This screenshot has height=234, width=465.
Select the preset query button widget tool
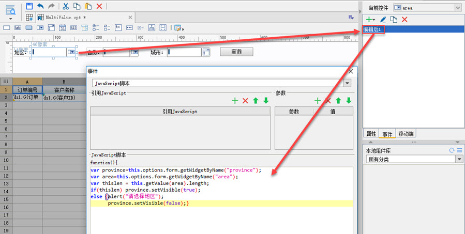pyautogui.click(x=163, y=28)
